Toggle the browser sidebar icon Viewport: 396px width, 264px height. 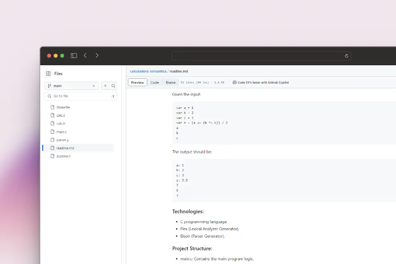click(x=73, y=55)
